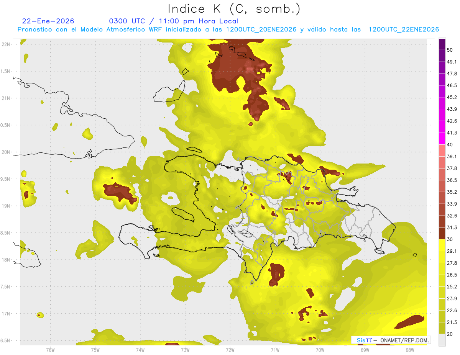Click the '25.2' color bar value

pos(452,287)
